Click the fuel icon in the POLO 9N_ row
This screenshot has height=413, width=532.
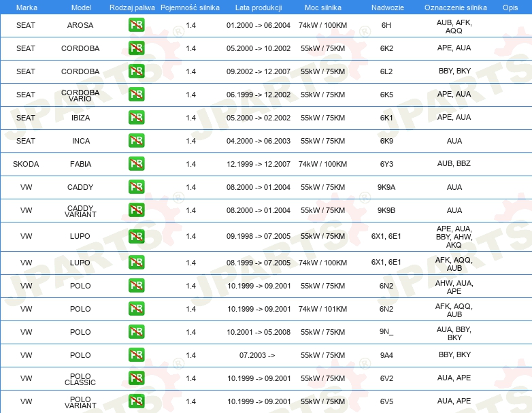136,331
